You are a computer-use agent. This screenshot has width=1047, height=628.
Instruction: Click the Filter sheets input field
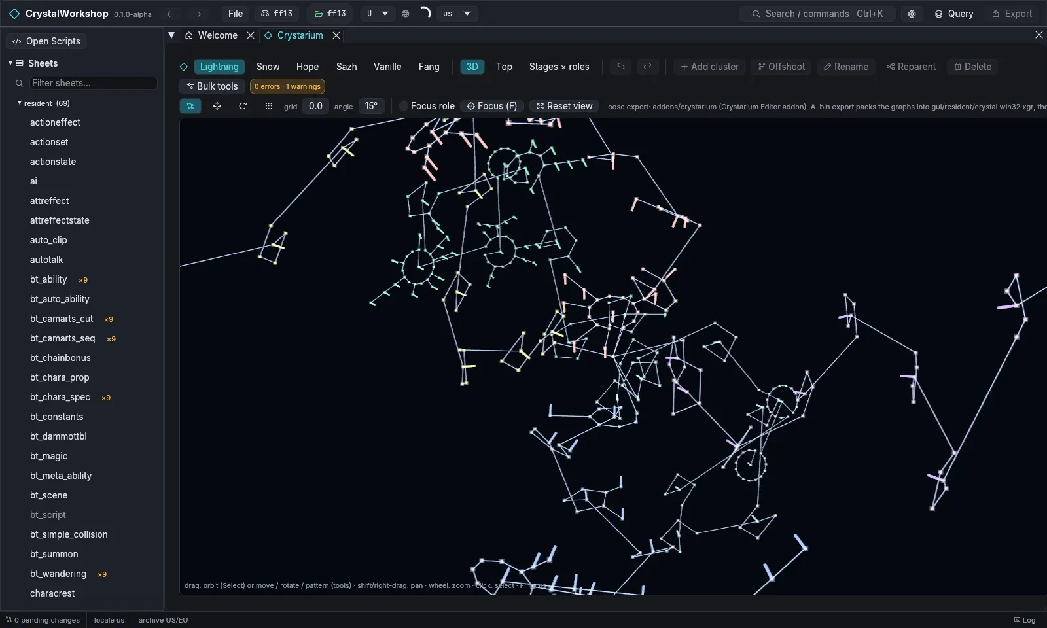(x=94, y=83)
